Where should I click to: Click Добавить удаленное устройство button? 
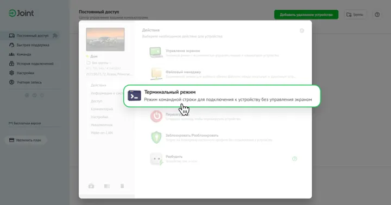[306, 15]
